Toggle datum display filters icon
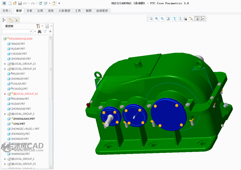This screenshot has height=170, width=241. [x=191, y=19]
